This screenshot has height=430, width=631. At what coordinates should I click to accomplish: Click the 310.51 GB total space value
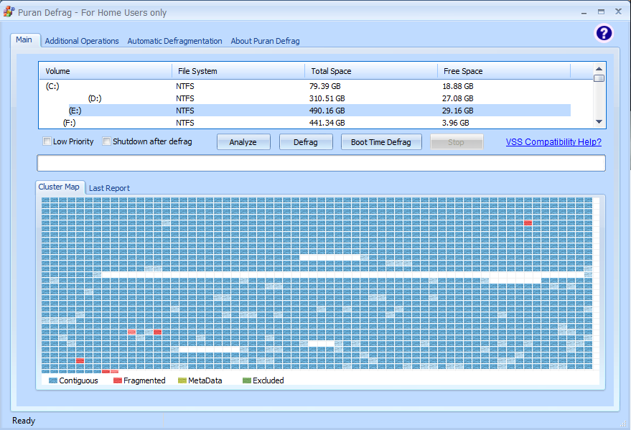tap(327, 98)
